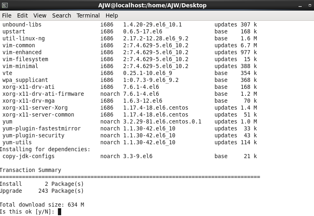The width and height of the screenshot is (314, 216).
Task: Click the xorg-x11-drv-ati package row name
Action: pos(29,87)
